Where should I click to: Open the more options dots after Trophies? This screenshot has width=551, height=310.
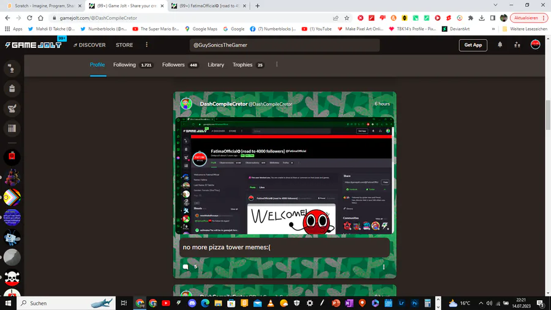[277, 64]
